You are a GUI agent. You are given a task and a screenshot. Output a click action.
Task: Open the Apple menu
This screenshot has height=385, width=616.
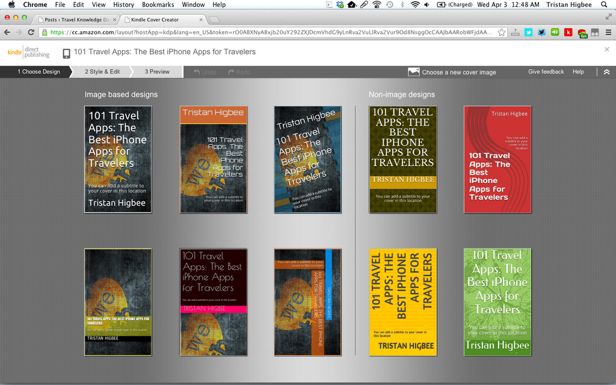coord(11,5)
